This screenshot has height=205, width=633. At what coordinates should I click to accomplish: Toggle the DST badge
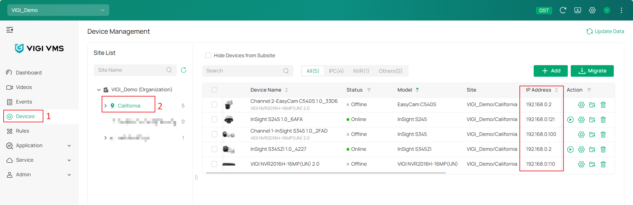click(x=544, y=11)
